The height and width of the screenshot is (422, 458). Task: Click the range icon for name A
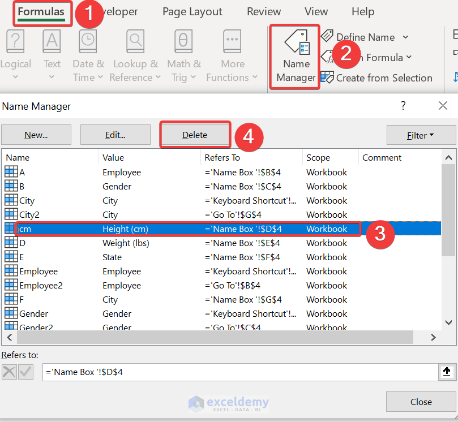(11, 171)
